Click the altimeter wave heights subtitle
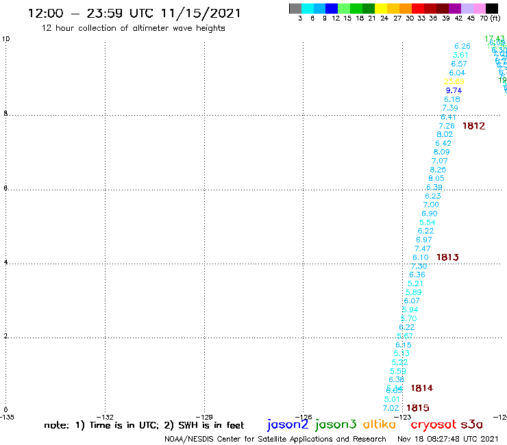This screenshot has height=445, width=507. [x=133, y=28]
